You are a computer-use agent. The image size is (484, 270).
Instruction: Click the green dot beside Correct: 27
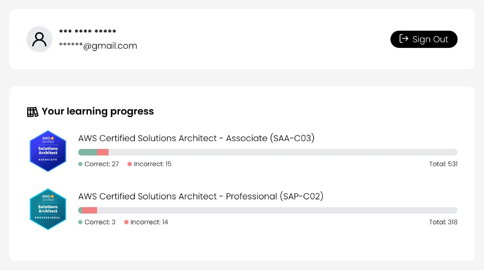80,164
